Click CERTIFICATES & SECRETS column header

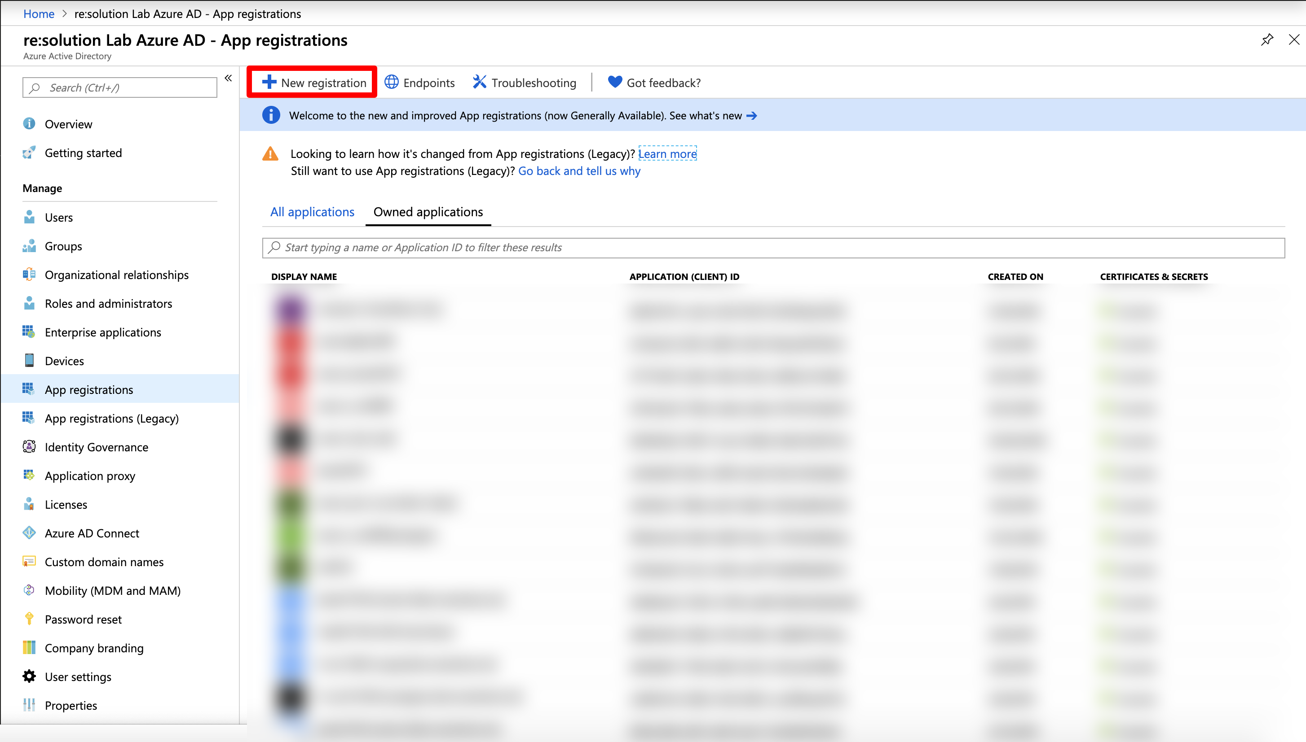[x=1154, y=277]
